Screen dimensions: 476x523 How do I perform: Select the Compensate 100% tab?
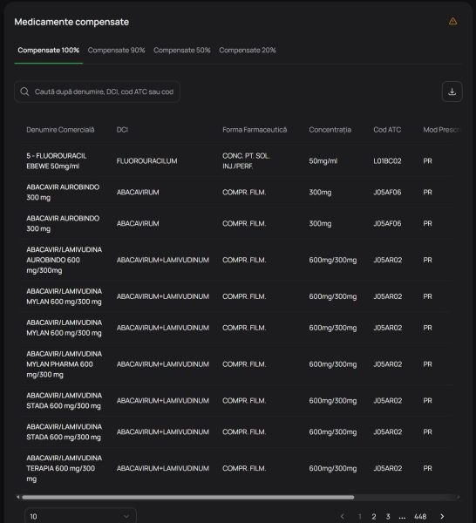(48, 51)
